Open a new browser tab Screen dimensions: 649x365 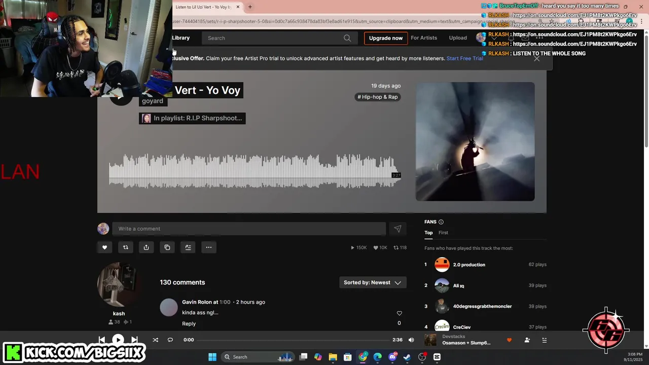pos(250,7)
